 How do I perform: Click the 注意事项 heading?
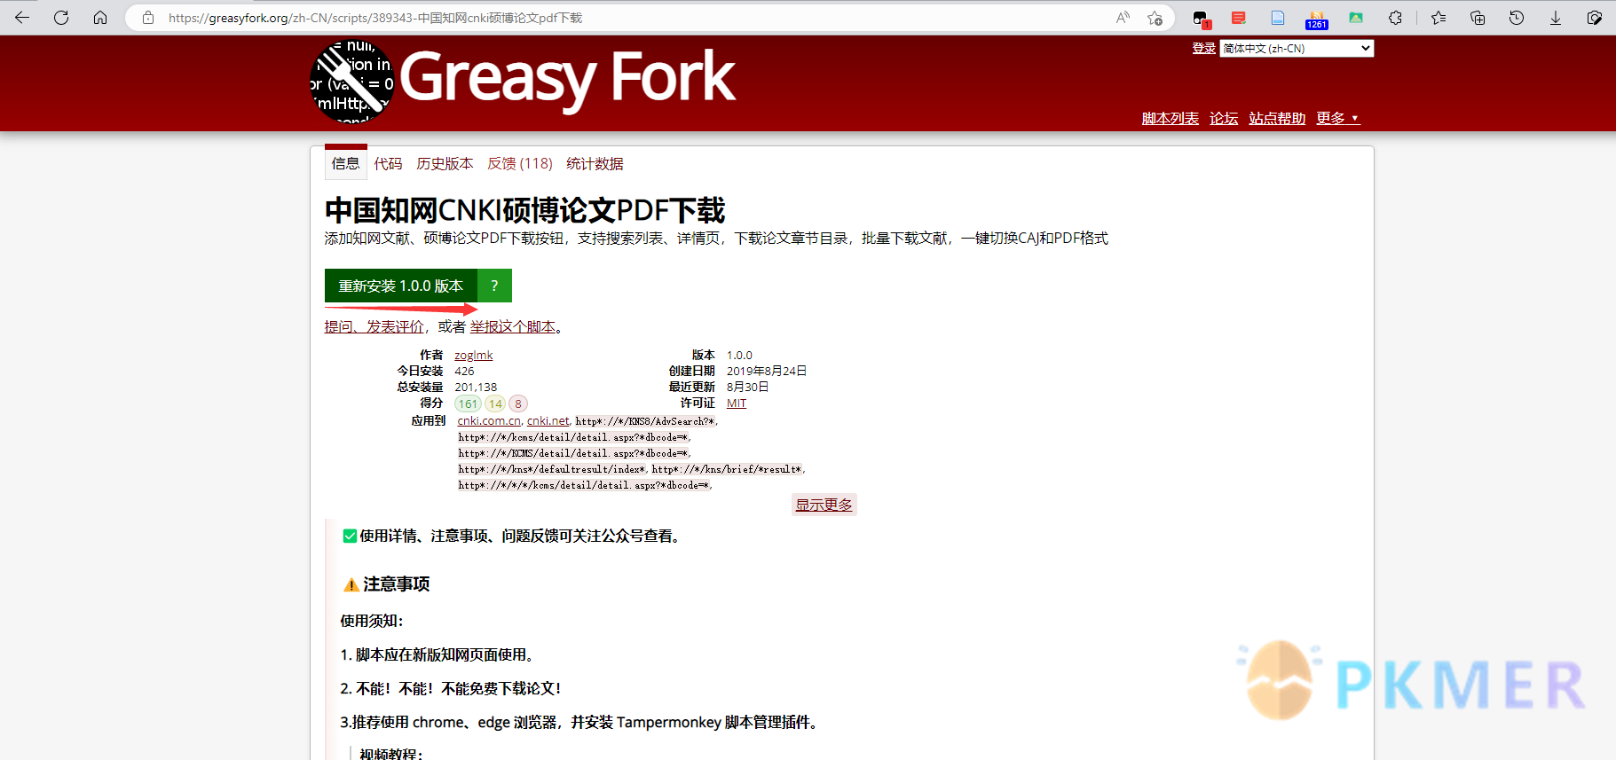coord(396,584)
